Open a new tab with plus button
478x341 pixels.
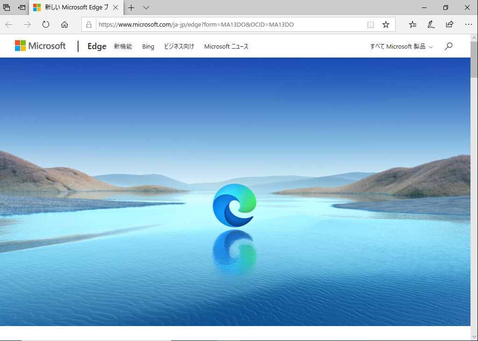(x=131, y=7)
